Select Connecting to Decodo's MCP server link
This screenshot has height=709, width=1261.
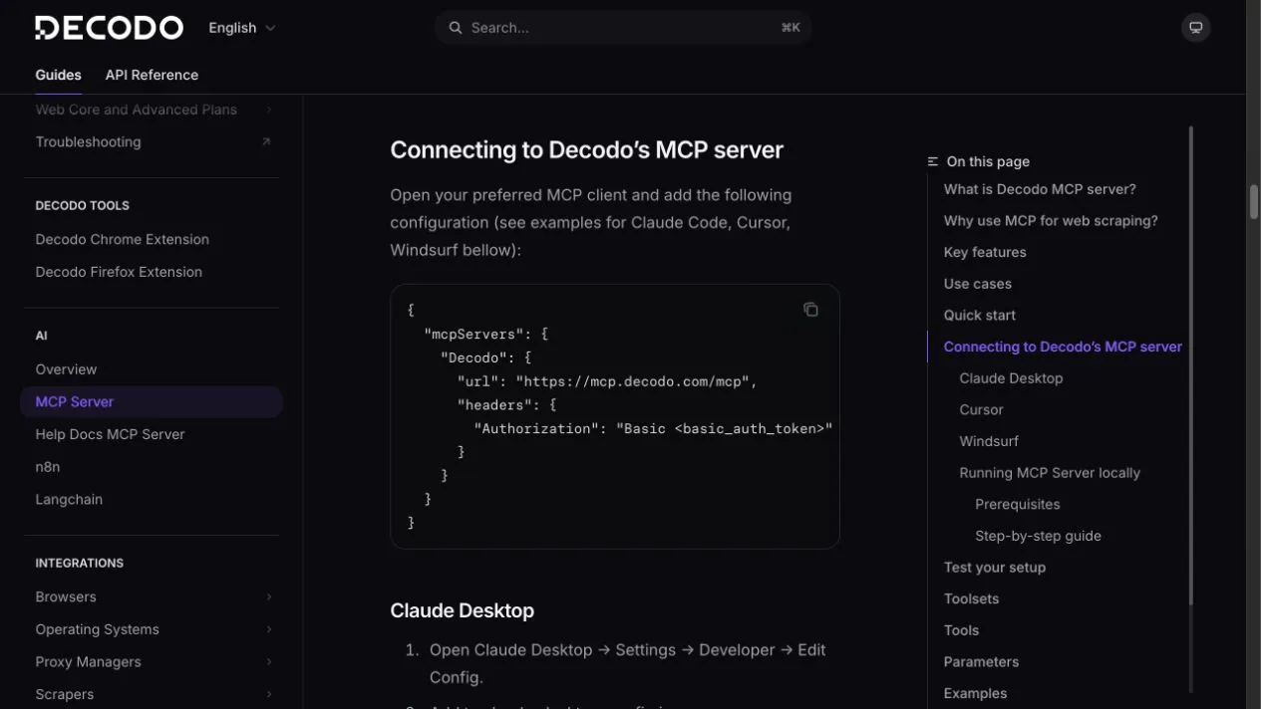(1063, 347)
